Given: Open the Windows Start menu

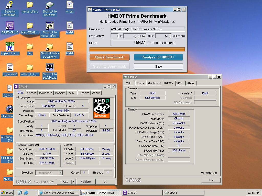Looking at the screenshot, I should coord(7,193).
